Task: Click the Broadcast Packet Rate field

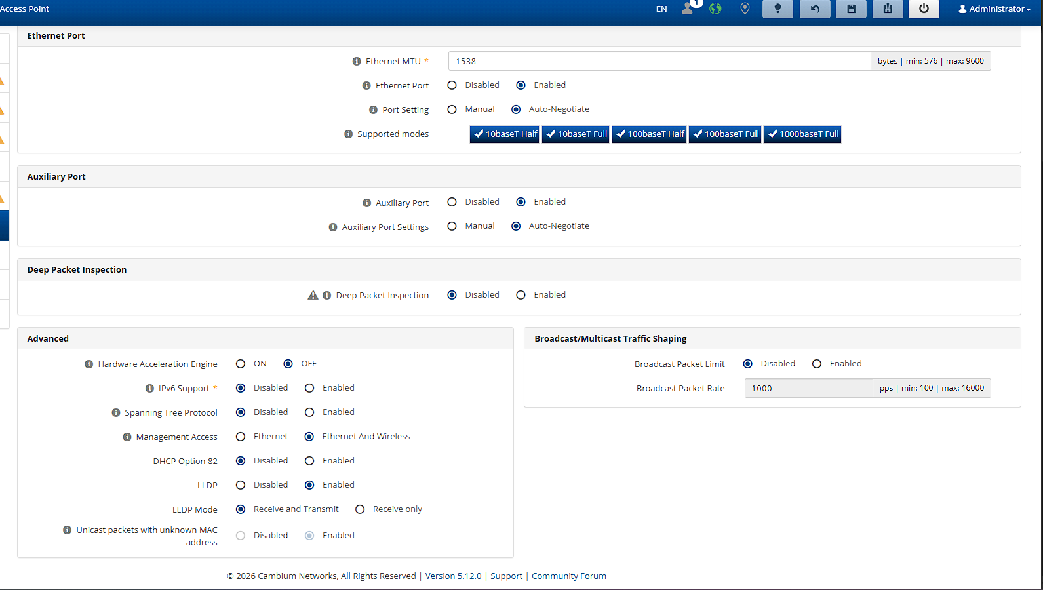Action: tap(808, 388)
